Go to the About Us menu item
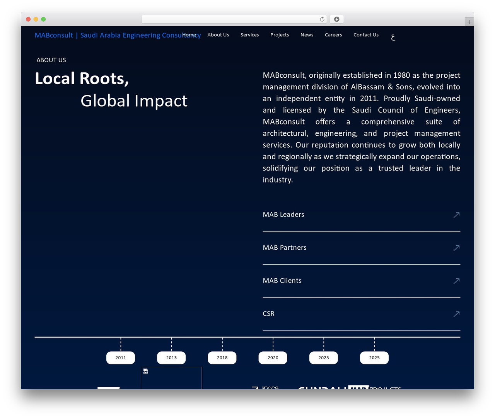The image size is (495, 419). (x=218, y=35)
